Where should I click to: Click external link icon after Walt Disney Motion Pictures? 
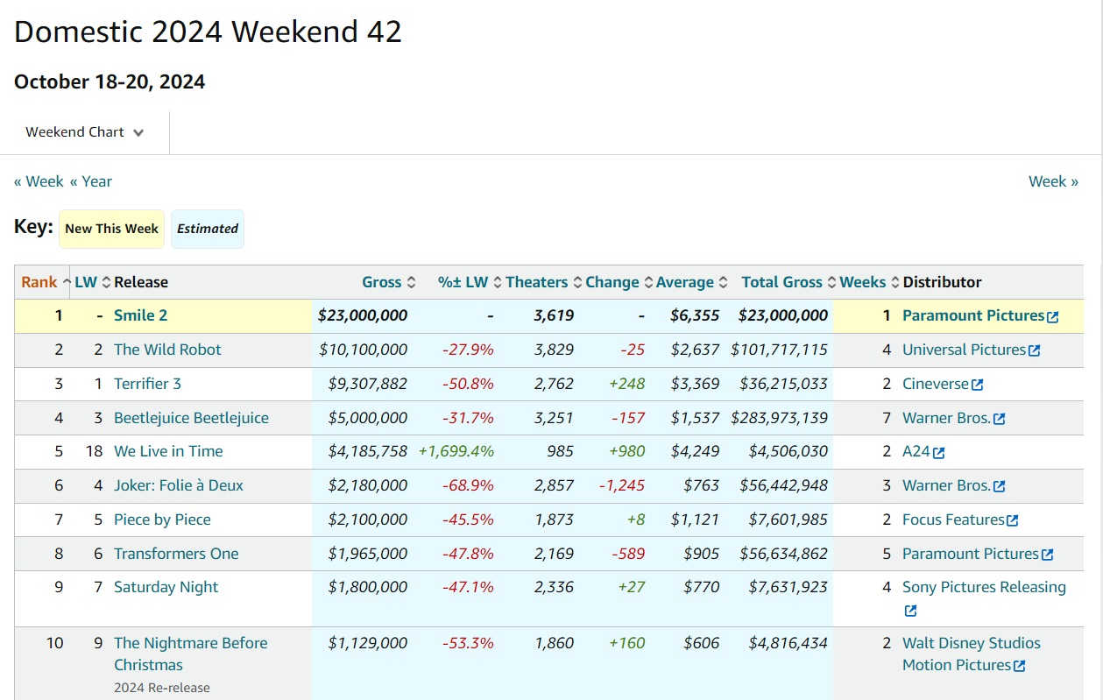tap(1020, 666)
